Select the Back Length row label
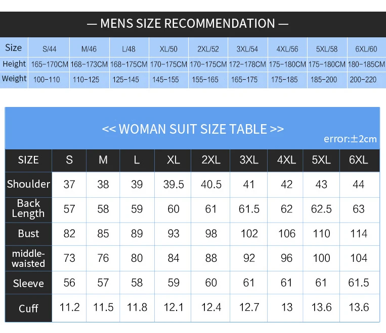 tap(28, 208)
